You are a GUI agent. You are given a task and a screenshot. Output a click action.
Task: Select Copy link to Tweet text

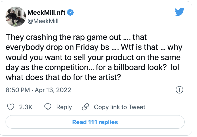(x=119, y=107)
